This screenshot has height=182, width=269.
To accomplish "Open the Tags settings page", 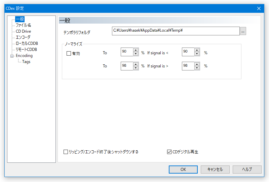I will pos(26,62).
